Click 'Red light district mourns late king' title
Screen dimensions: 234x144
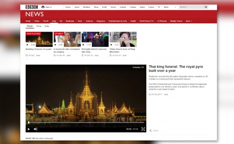click(x=94, y=50)
